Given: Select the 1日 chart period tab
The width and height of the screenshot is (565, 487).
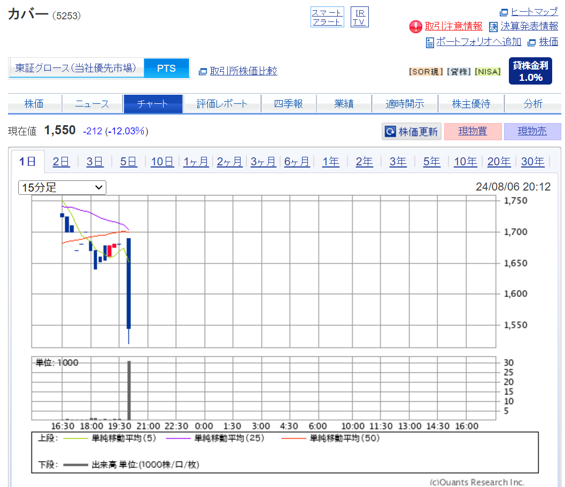Looking at the screenshot, I should pyautogui.click(x=27, y=162).
